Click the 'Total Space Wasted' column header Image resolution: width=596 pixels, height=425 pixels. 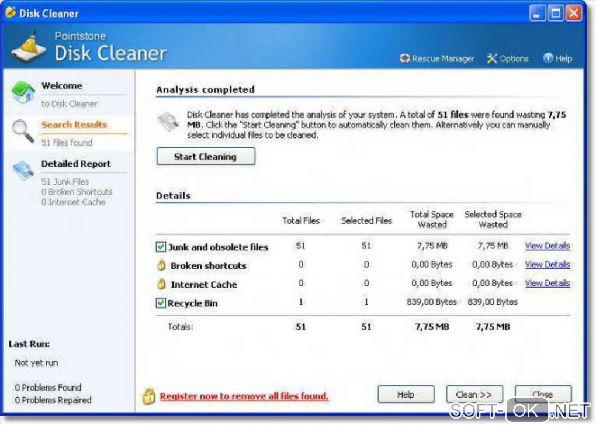click(x=432, y=220)
